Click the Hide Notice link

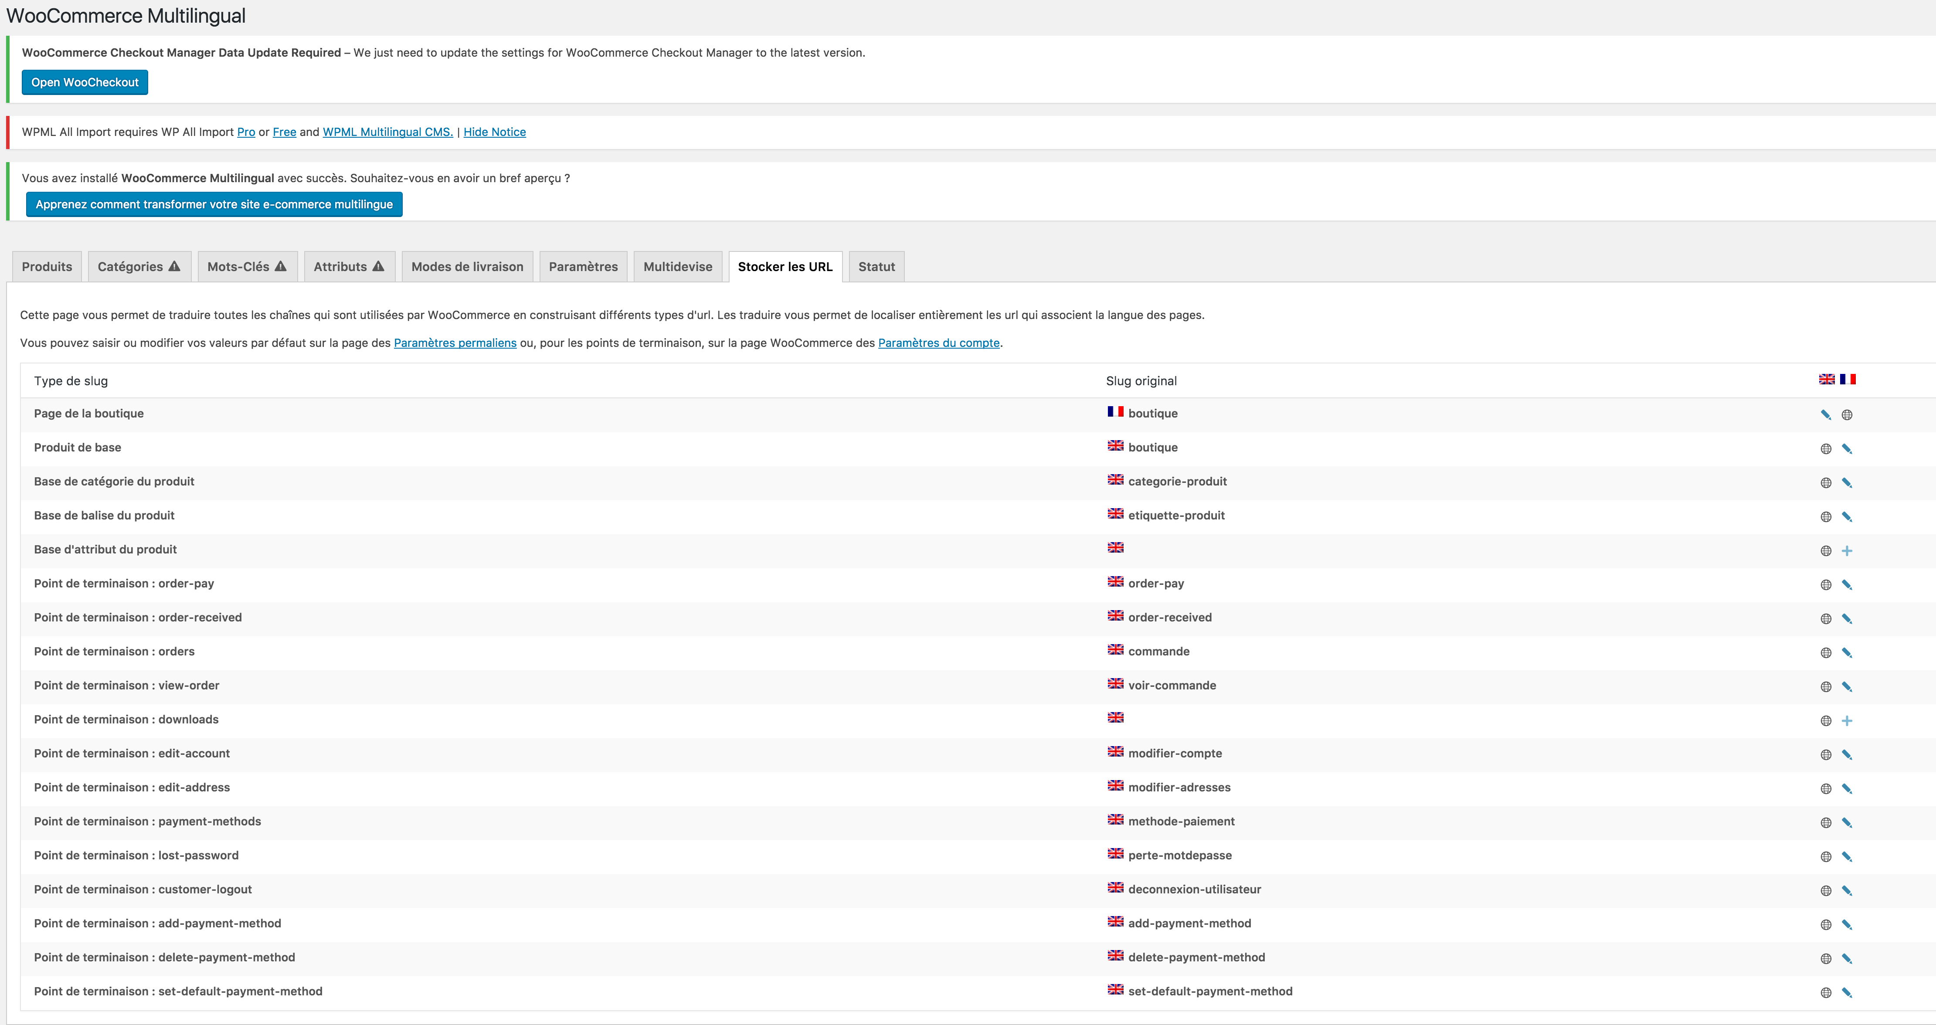coord(495,132)
